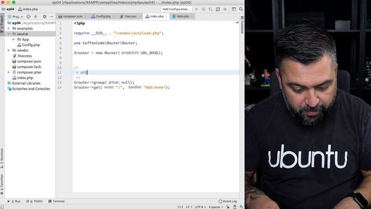Close the index.php tab

tap(166, 16)
